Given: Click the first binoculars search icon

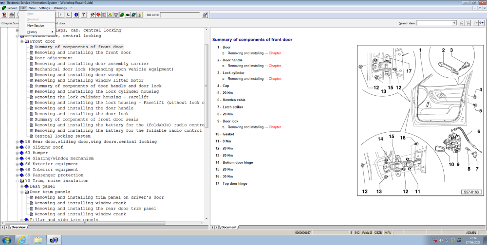Looking at the screenshot, I should [462, 23].
